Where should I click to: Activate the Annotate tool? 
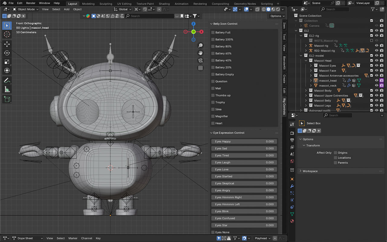7,80
